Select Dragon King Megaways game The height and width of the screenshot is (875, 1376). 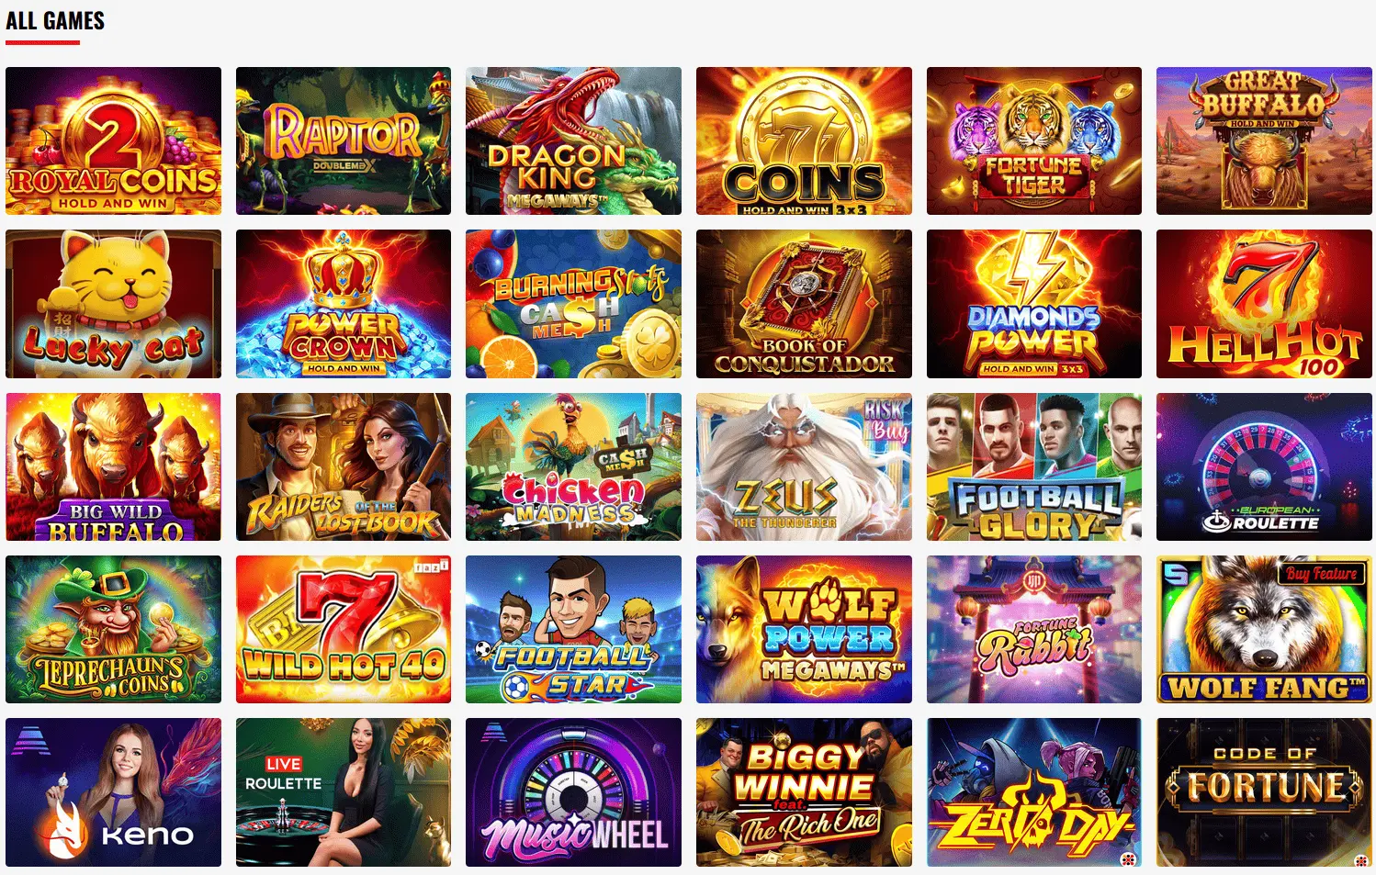[573, 140]
